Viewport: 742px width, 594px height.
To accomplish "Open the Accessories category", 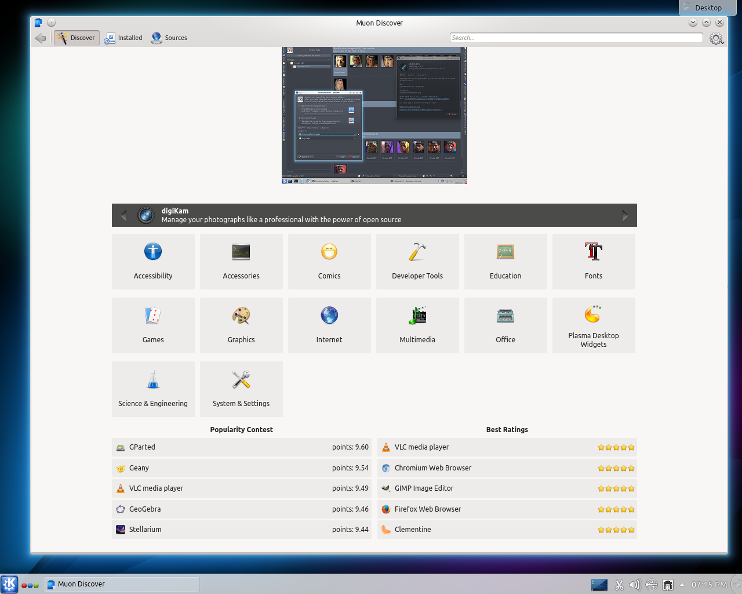I will [241, 262].
